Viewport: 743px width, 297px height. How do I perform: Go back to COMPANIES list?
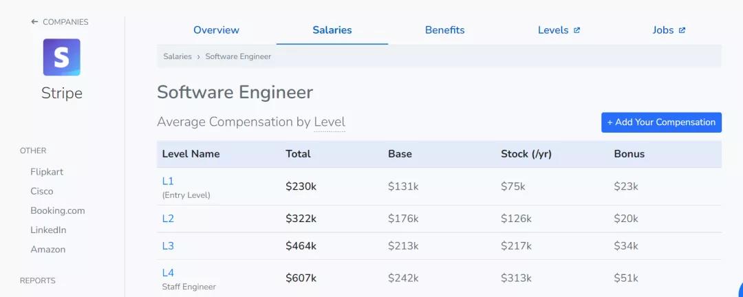[x=60, y=22]
